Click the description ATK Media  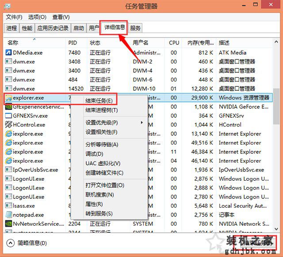coord(233,52)
